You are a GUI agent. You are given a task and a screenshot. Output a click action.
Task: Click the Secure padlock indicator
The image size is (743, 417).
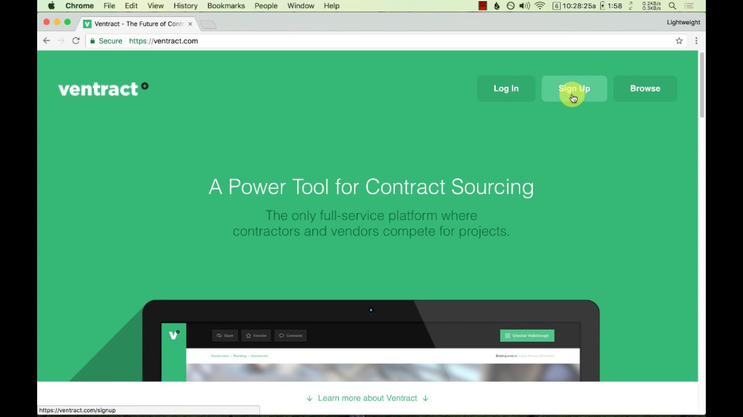[106, 41]
